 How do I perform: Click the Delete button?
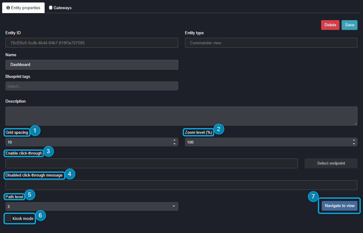click(330, 25)
